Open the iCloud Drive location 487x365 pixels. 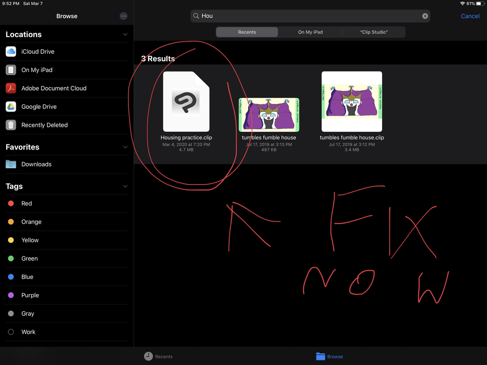(38, 52)
